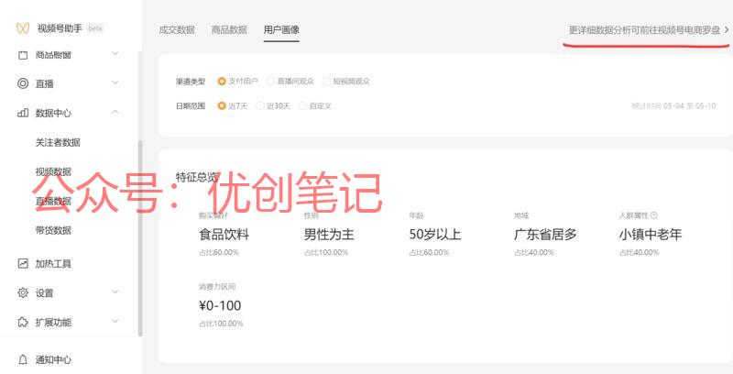Click the sidebar vertical scrollbar

click(x=140, y=238)
